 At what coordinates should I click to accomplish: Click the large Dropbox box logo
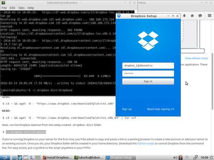click(148, 41)
